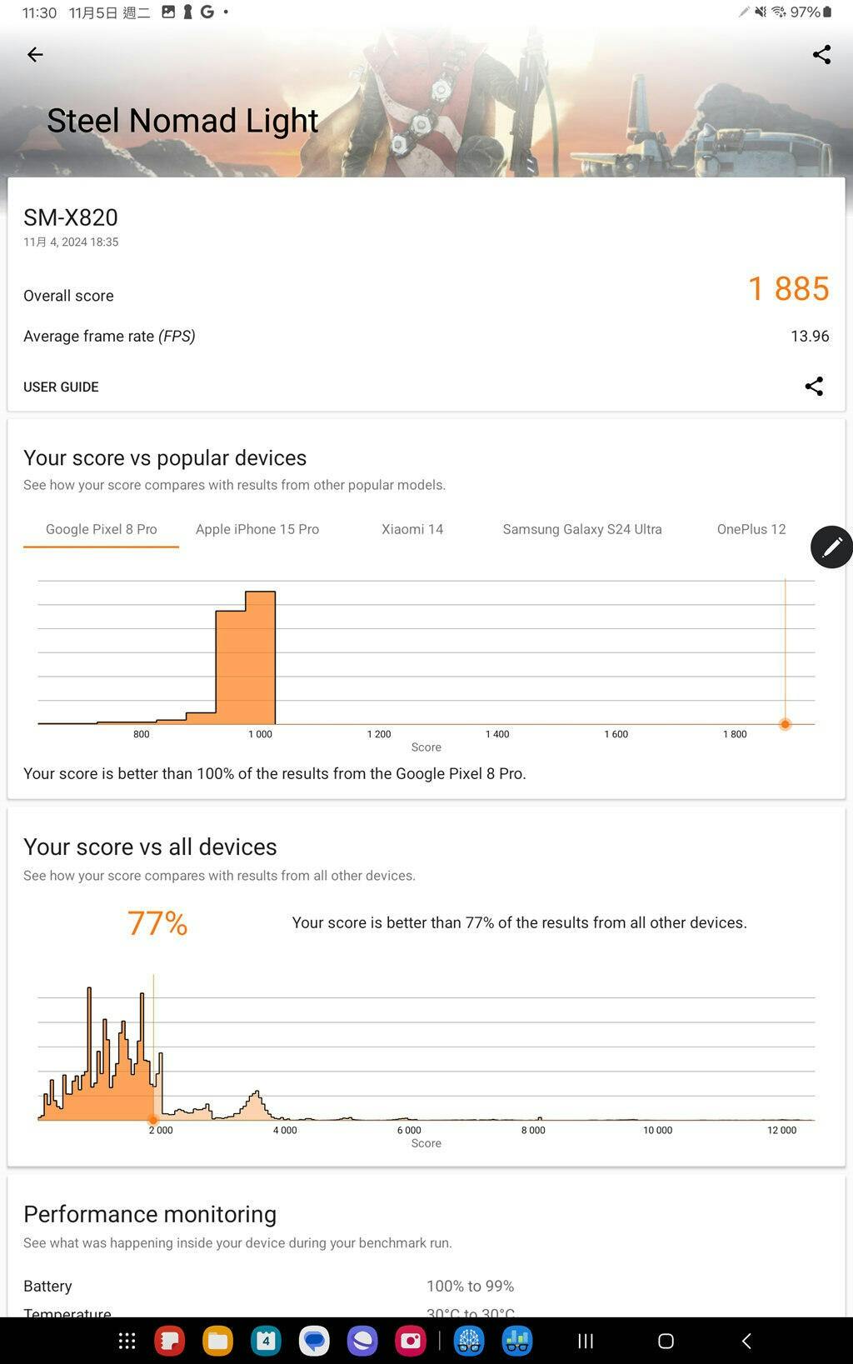The width and height of the screenshot is (853, 1364).
Task: Launch the red Camera app
Action: tap(411, 1341)
